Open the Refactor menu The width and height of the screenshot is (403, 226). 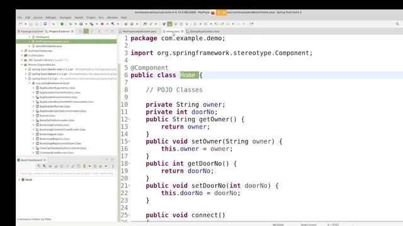pyautogui.click(x=51, y=18)
